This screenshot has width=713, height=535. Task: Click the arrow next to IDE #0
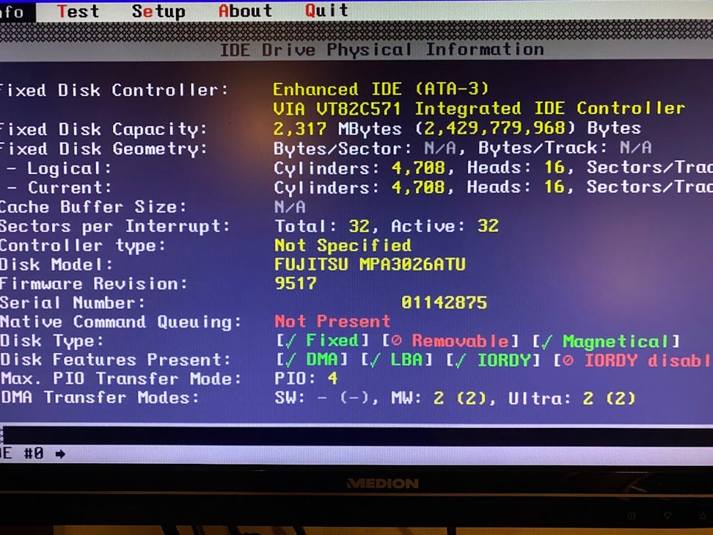[x=60, y=453]
